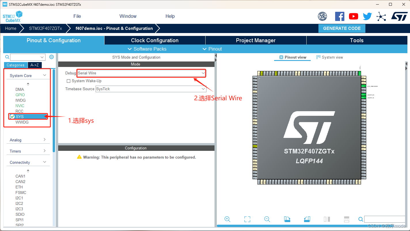Switch to the Tools tab
410x231 pixels.
[x=357, y=40]
